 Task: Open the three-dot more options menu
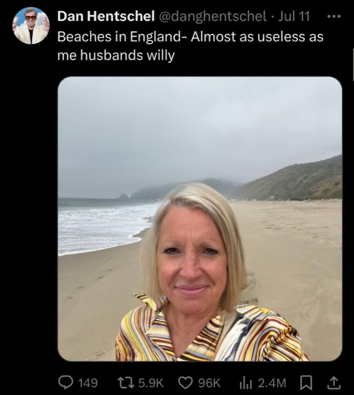[x=333, y=16]
